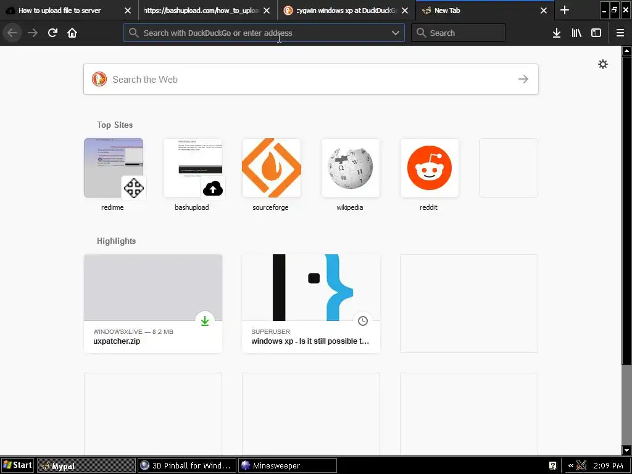Click the magnifier icon in address bar
Image resolution: width=632 pixels, height=474 pixels.
click(134, 33)
